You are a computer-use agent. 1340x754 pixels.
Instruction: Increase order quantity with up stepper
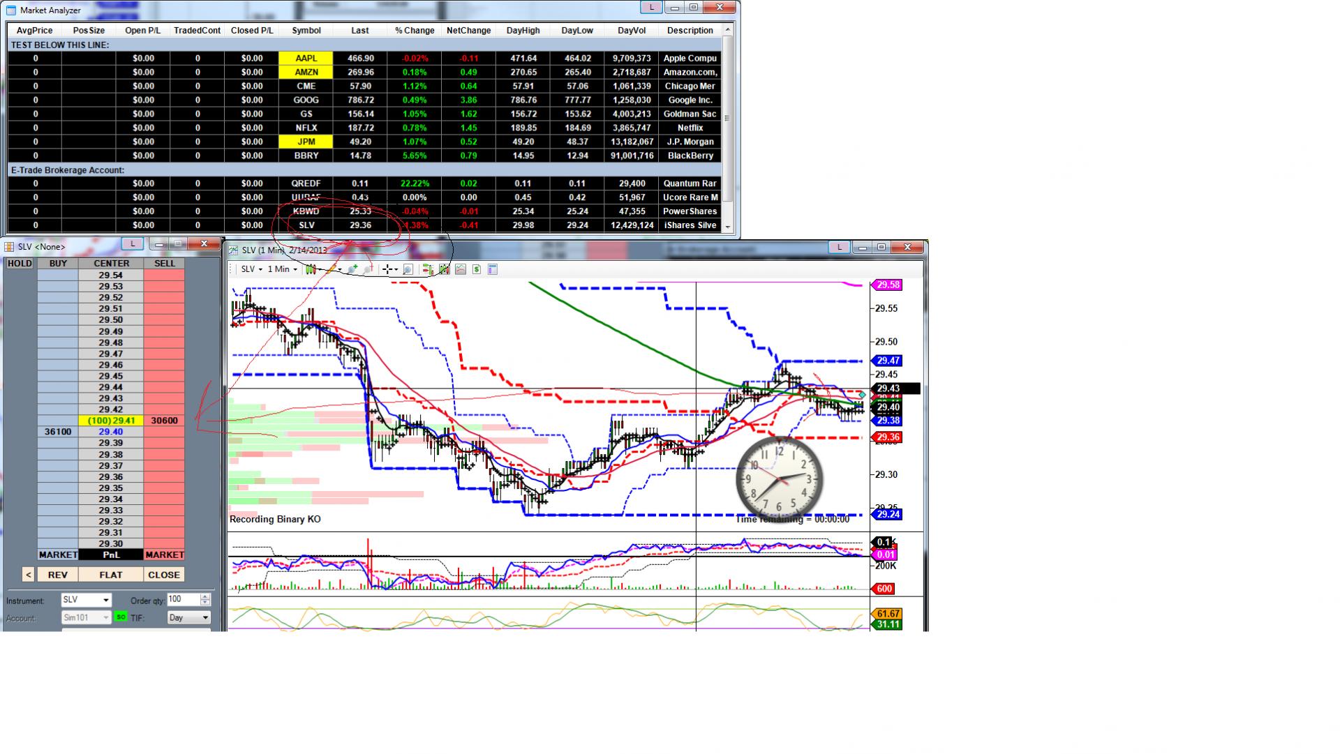click(x=204, y=596)
